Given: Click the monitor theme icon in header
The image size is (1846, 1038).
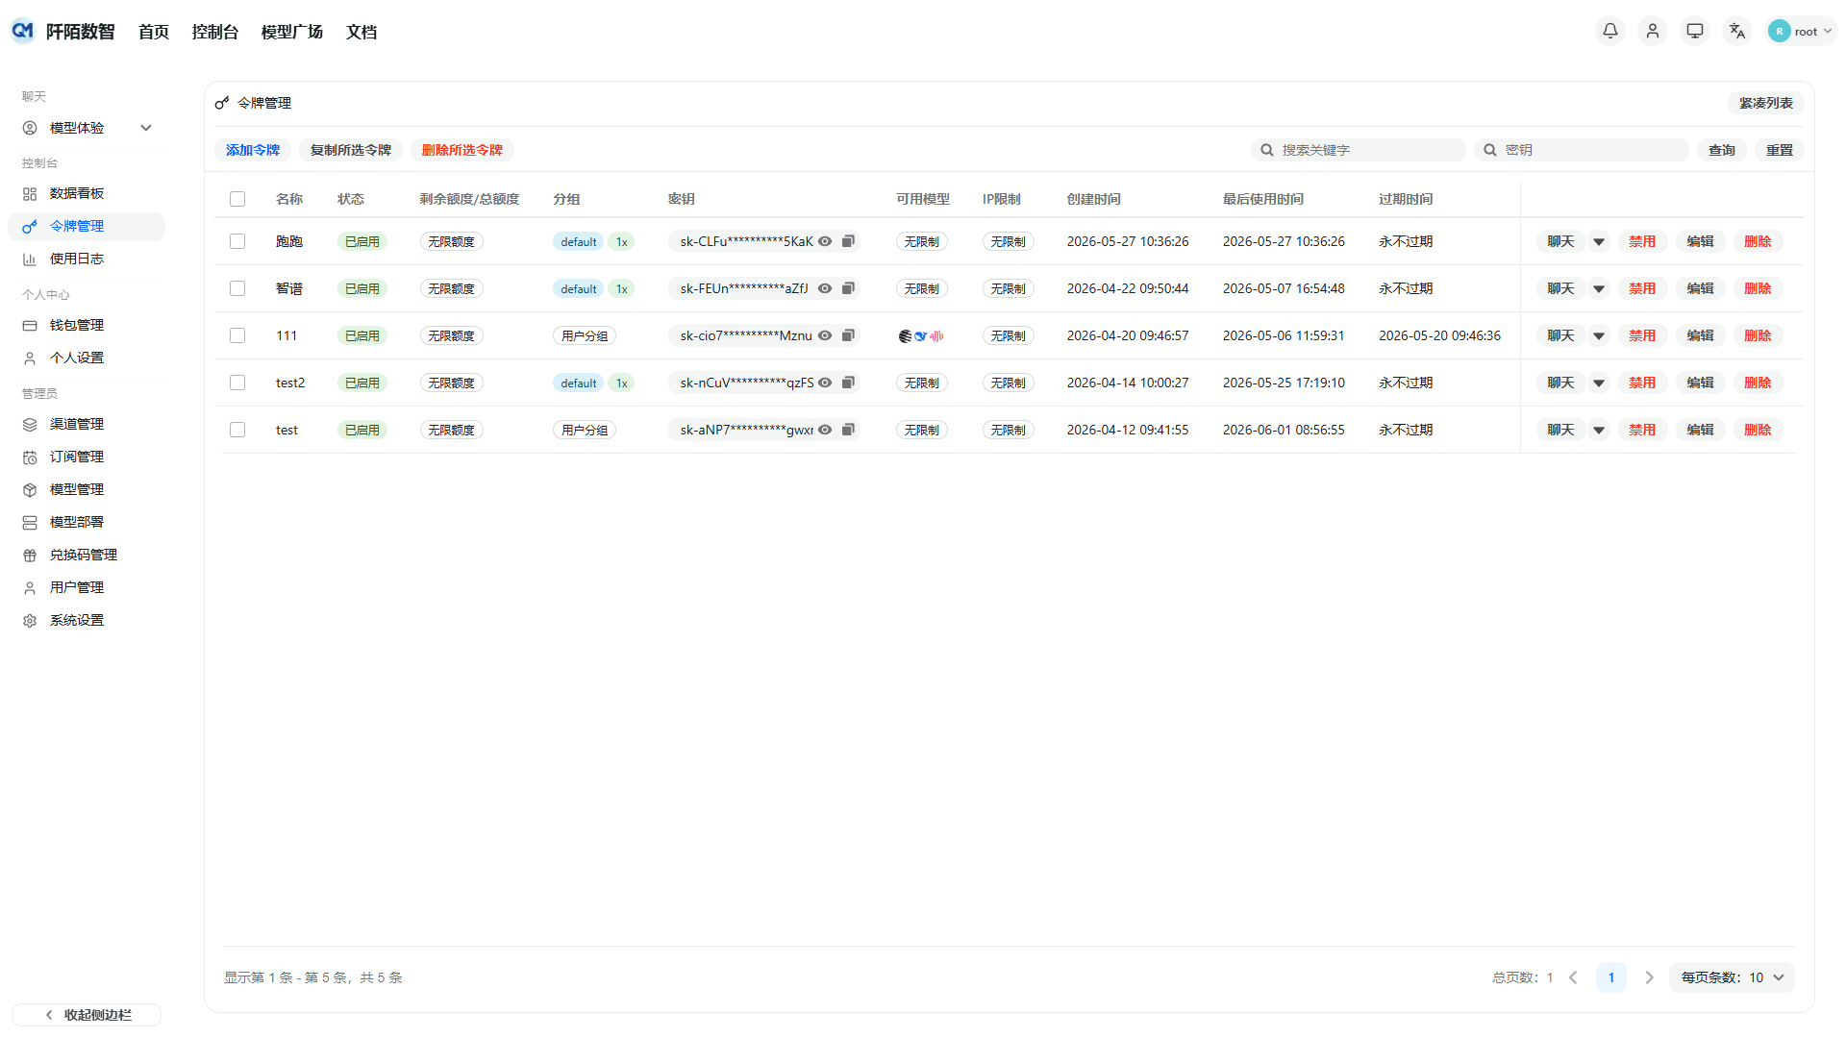Looking at the screenshot, I should 1695,31.
